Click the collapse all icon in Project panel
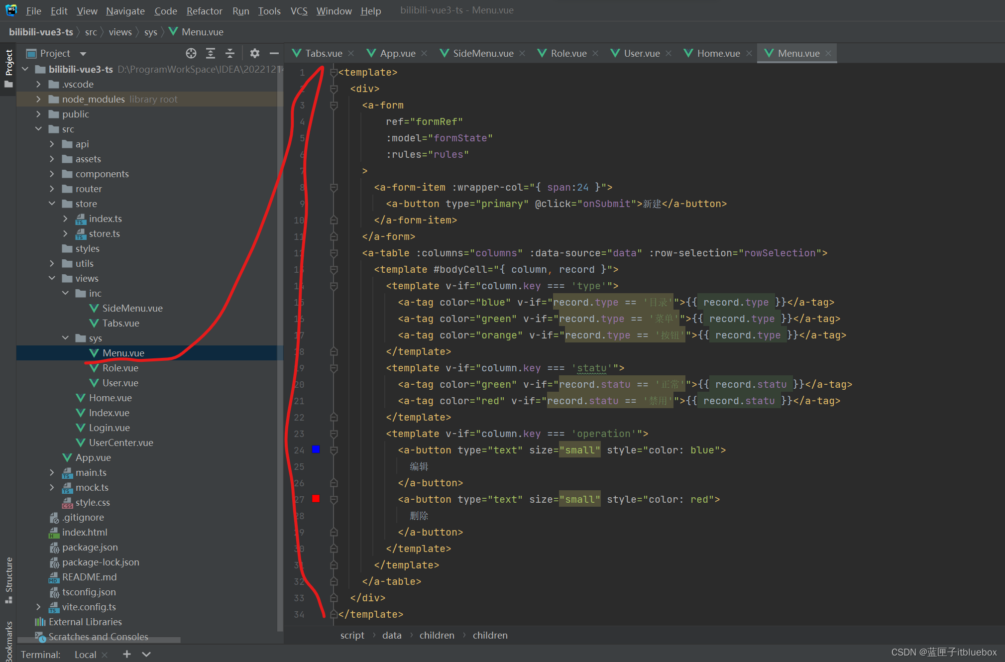Viewport: 1005px width, 662px height. coord(210,52)
